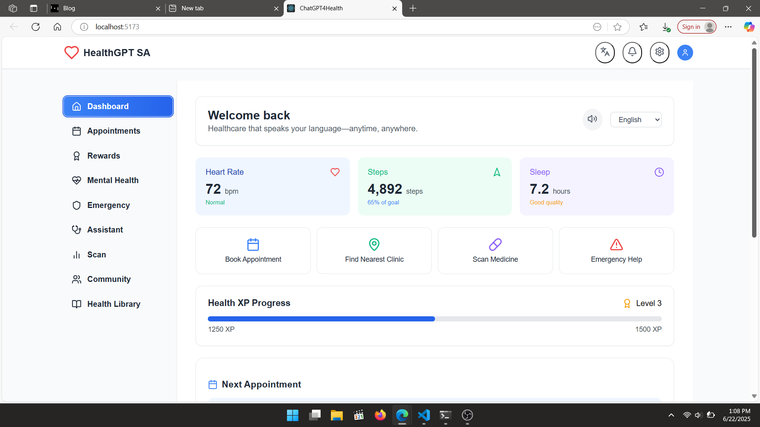Open the notifications bell
The image size is (760, 427).
click(x=632, y=52)
